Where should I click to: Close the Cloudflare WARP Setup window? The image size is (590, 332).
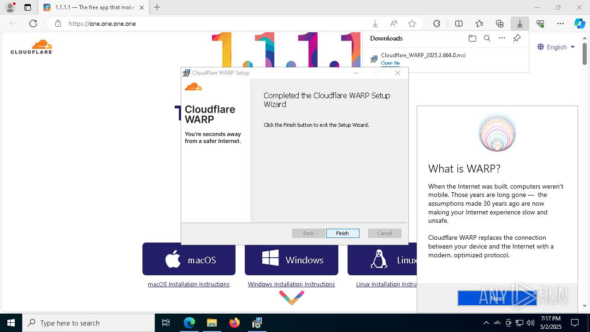(x=398, y=73)
